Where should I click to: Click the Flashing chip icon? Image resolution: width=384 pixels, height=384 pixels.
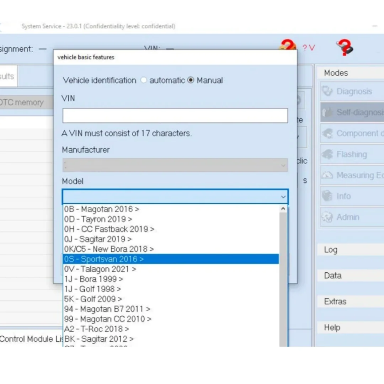point(327,154)
